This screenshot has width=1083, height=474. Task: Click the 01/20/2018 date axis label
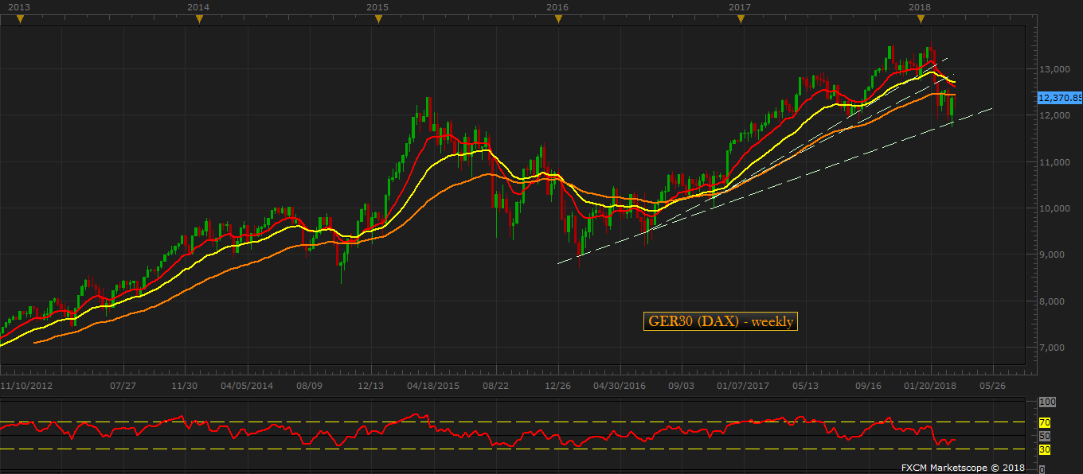point(930,386)
